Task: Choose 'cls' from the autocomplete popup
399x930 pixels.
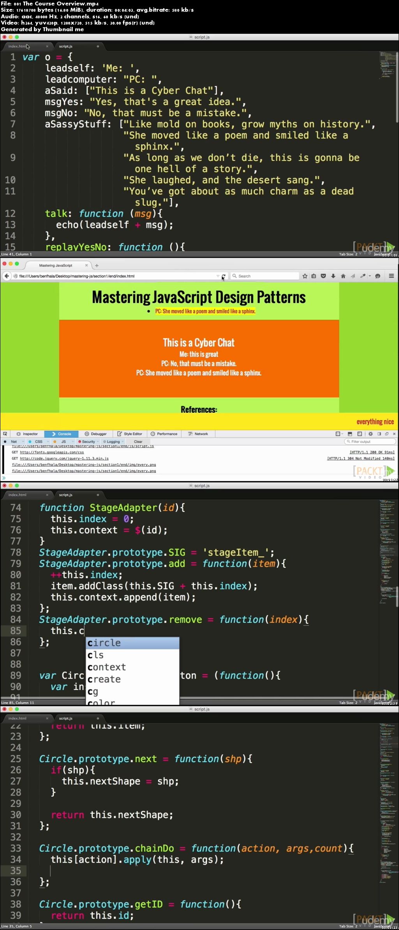Action: [x=132, y=655]
